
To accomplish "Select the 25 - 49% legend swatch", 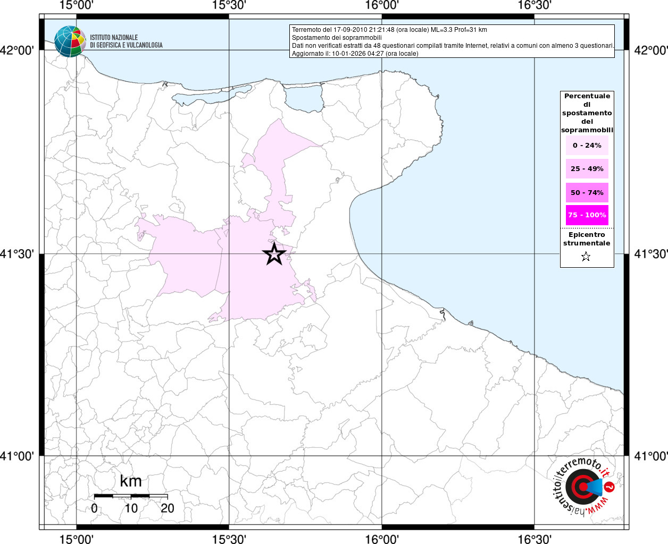I will click(587, 169).
